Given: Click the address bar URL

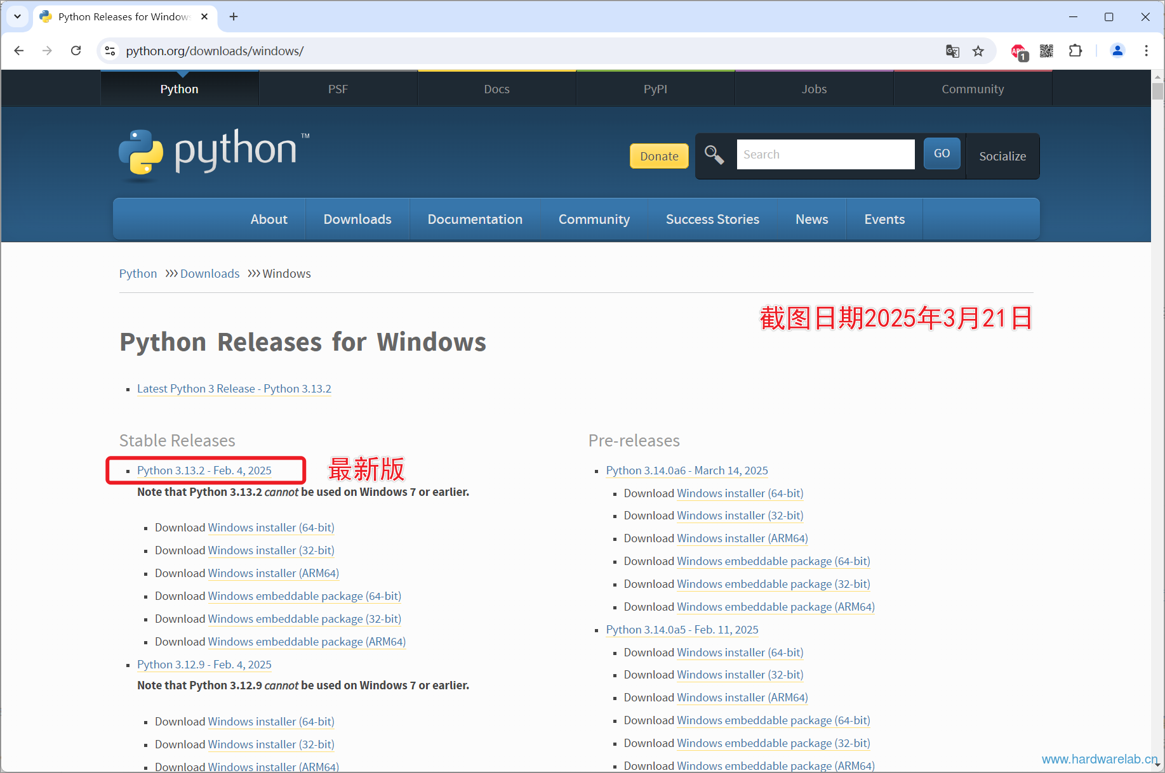Looking at the screenshot, I should [215, 51].
